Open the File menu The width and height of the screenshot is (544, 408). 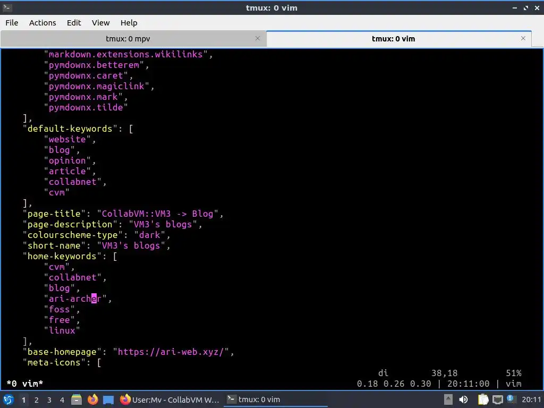pos(12,23)
